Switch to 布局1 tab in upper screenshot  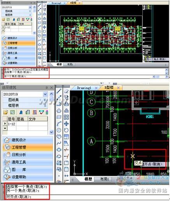point(70,64)
